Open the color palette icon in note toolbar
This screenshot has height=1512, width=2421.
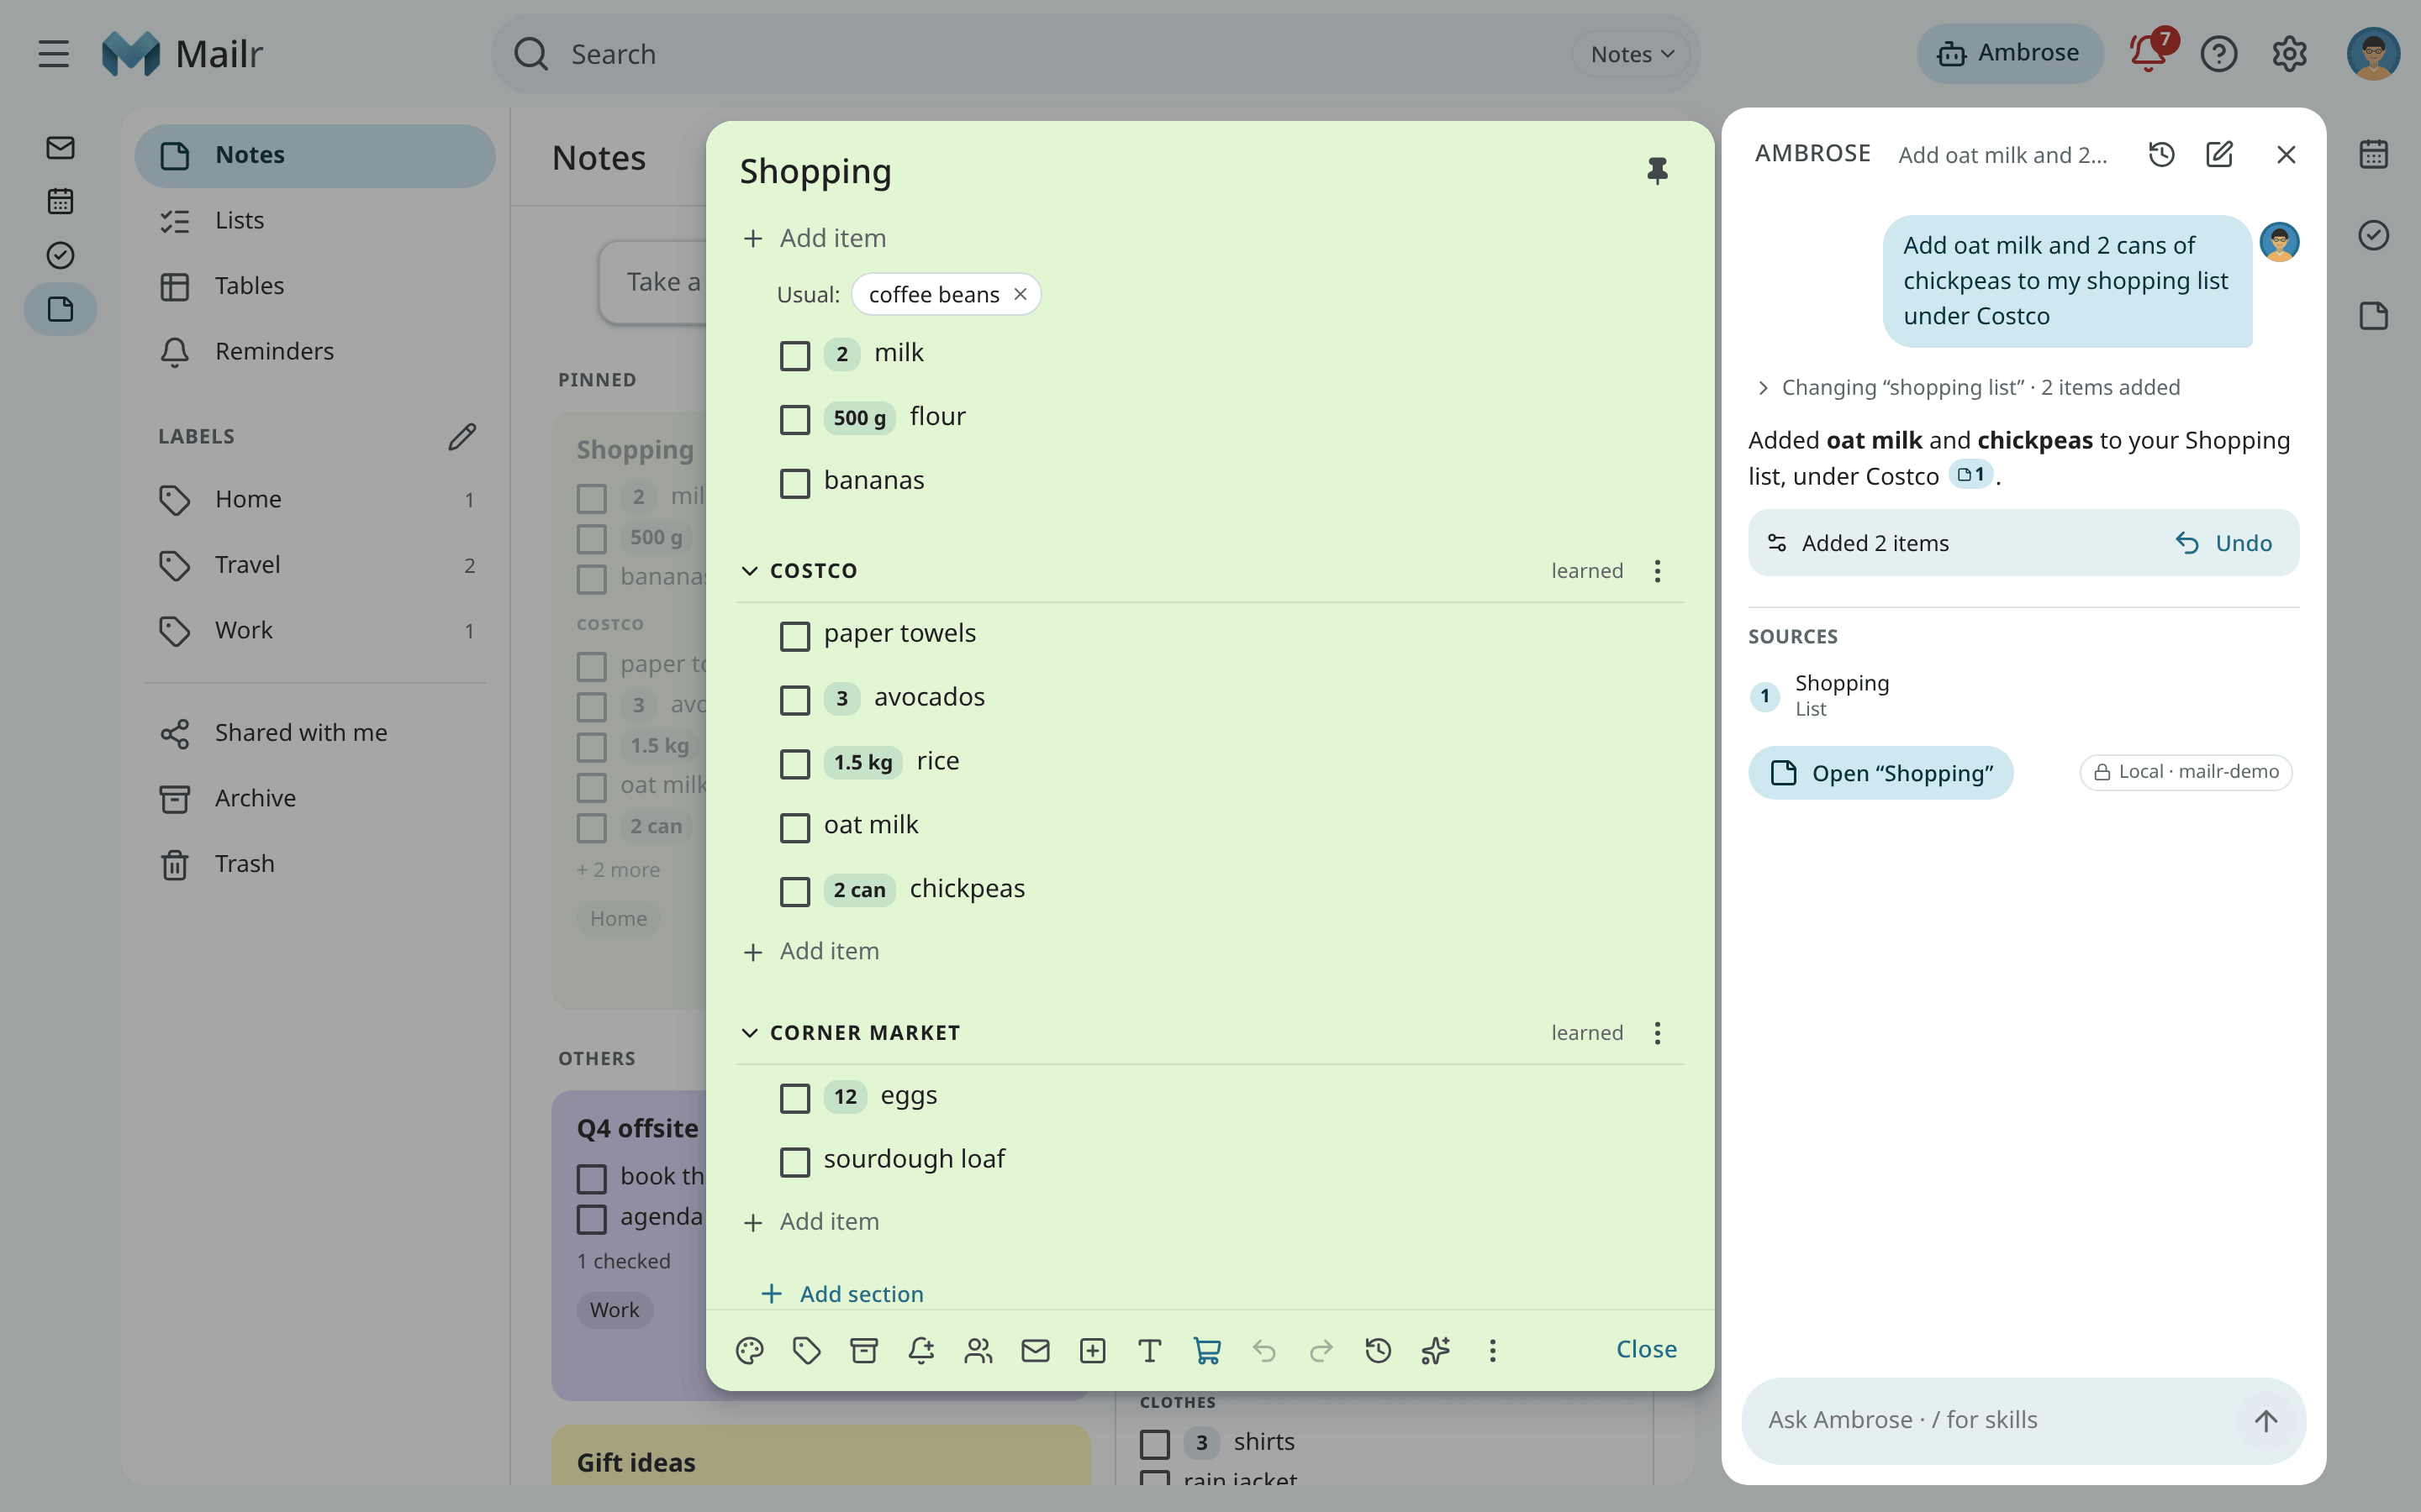[x=749, y=1350]
